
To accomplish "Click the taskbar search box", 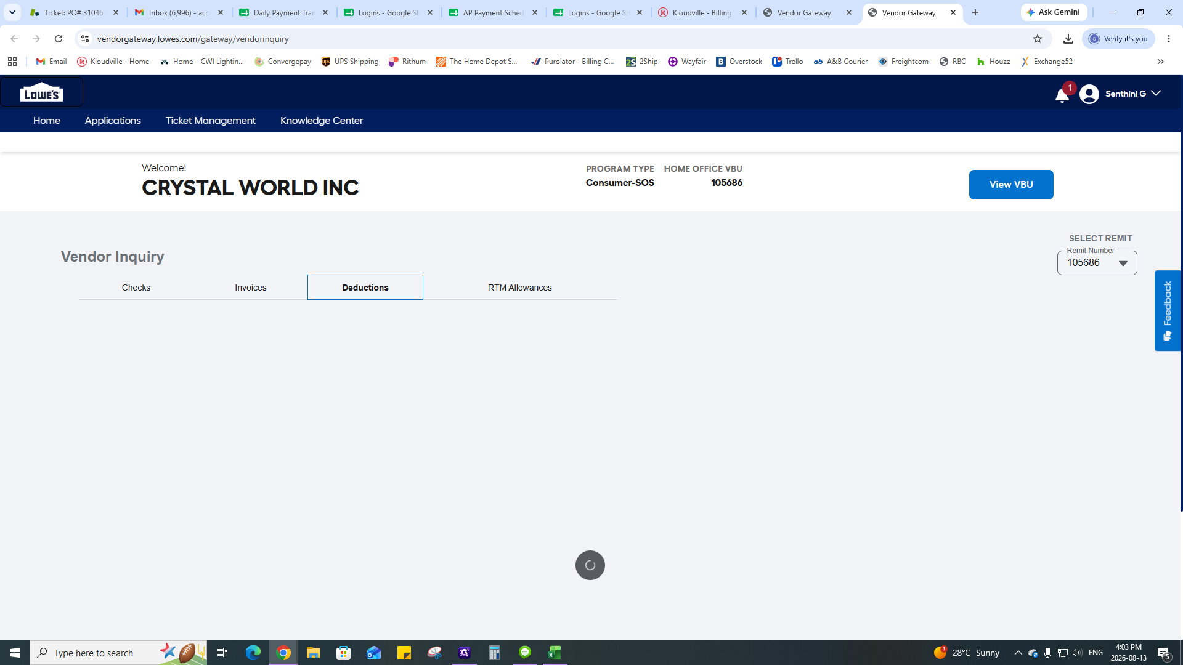I will coord(118,653).
